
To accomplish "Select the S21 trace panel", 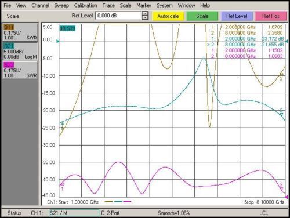I will coord(20,52).
